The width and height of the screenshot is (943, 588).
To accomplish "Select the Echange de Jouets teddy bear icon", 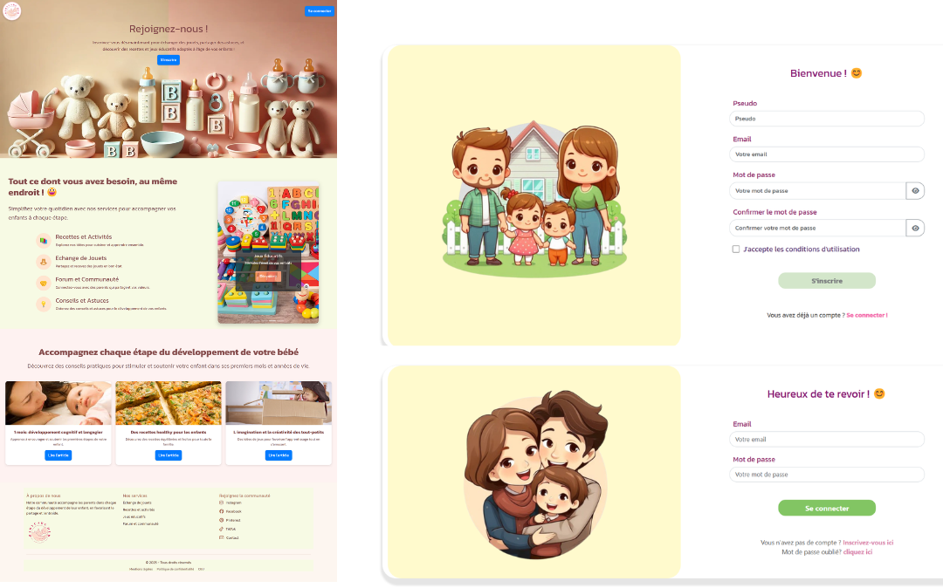I will tap(43, 262).
